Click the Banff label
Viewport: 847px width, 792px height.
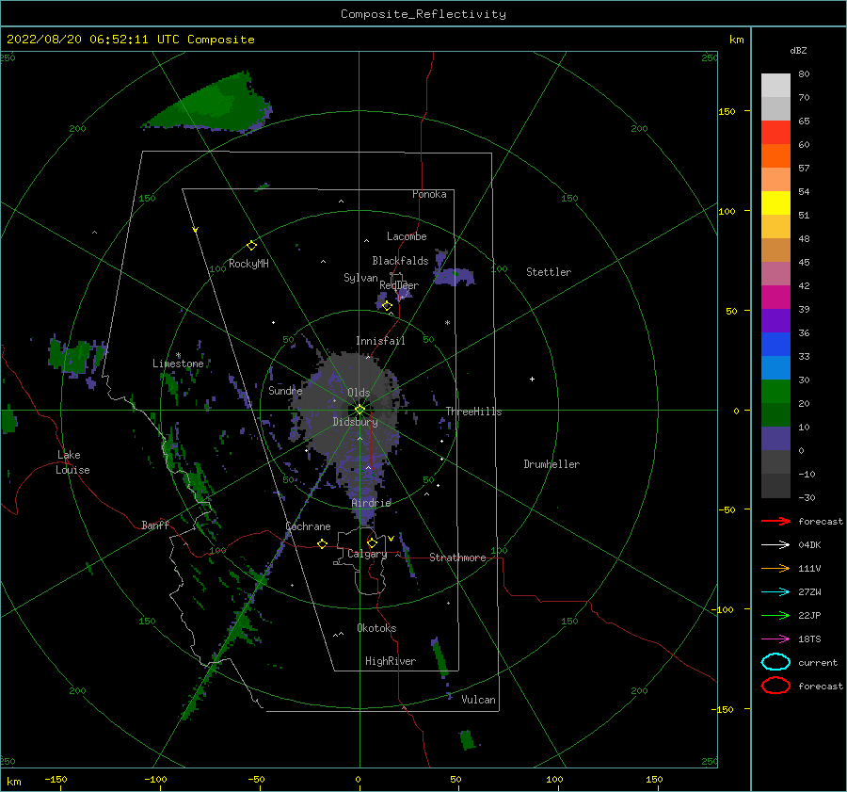(155, 525)
